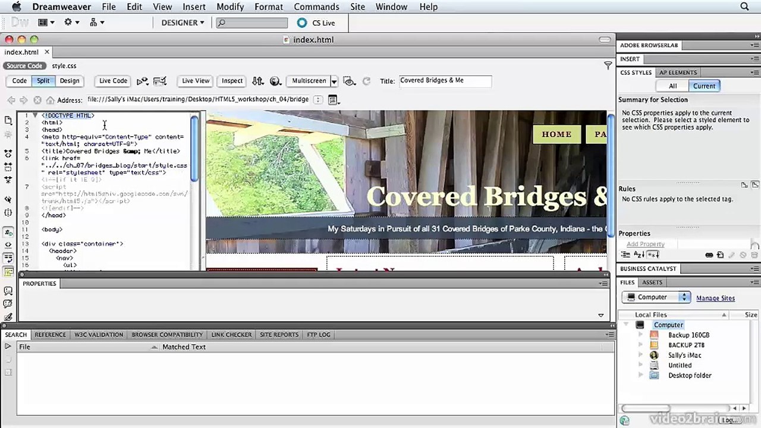Expand the BACKUP 2TB drive
761x428 pixels.
[x=640, y=345]
